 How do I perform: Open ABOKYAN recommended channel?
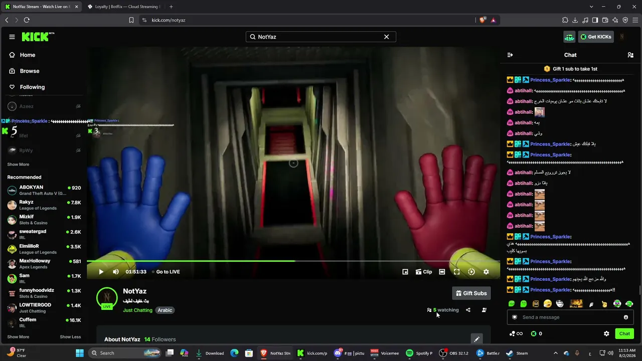coord(44,190)
